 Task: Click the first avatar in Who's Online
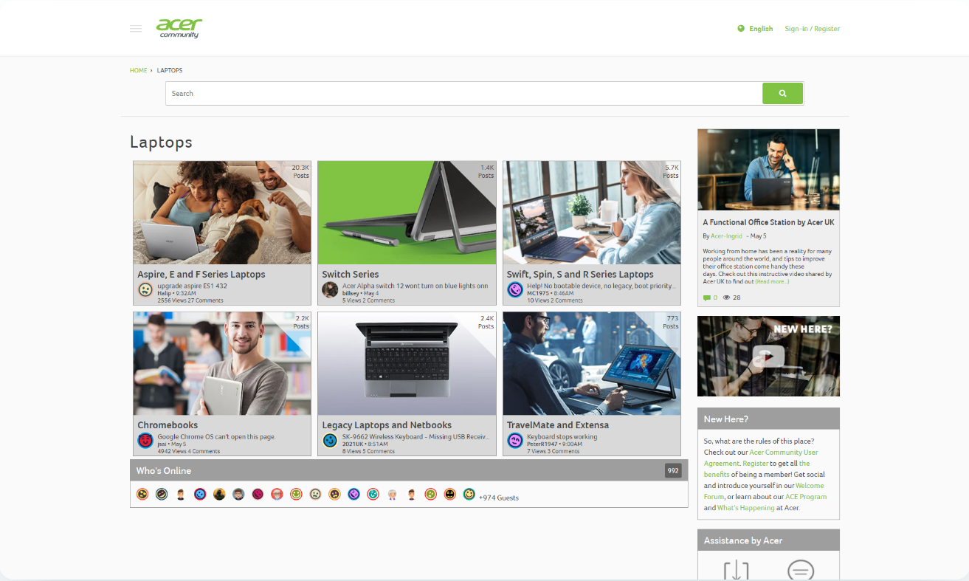pyautogui.click(x=142, y=494)
